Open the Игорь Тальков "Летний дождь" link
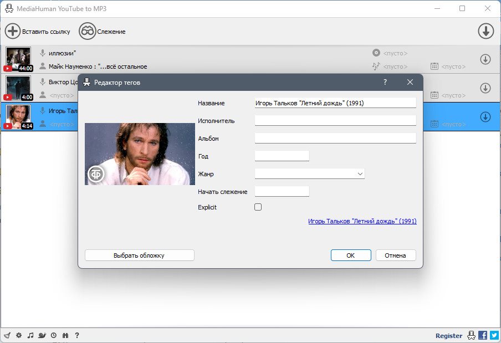The width and height of the screenshot is (501, 343). pos(362,221)
